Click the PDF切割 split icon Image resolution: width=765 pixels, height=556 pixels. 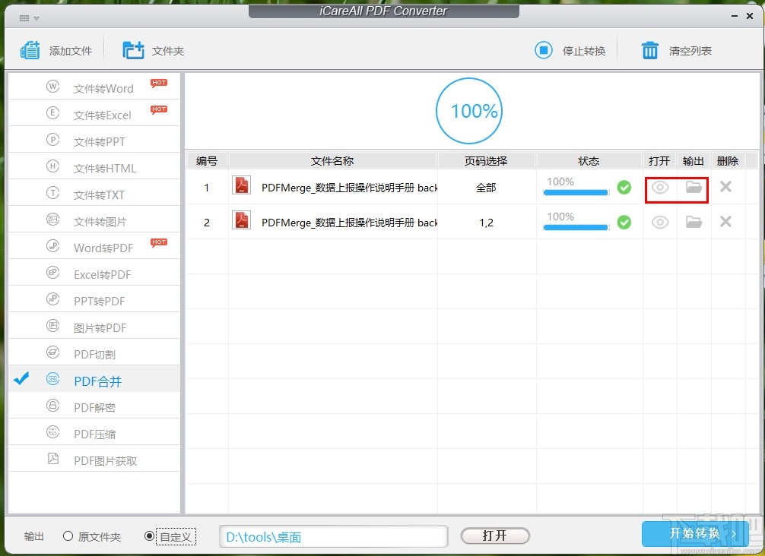(x=52, y=352)
